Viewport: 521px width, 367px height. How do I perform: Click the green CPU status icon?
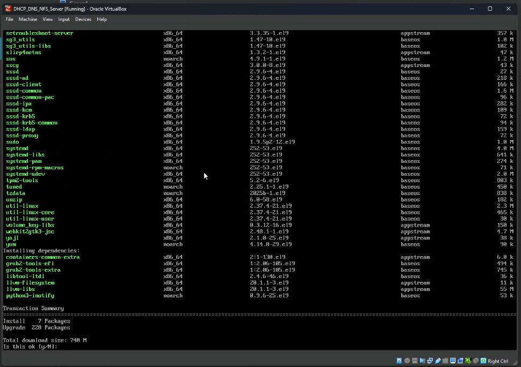pyautogui.click(x=468, y=361)
